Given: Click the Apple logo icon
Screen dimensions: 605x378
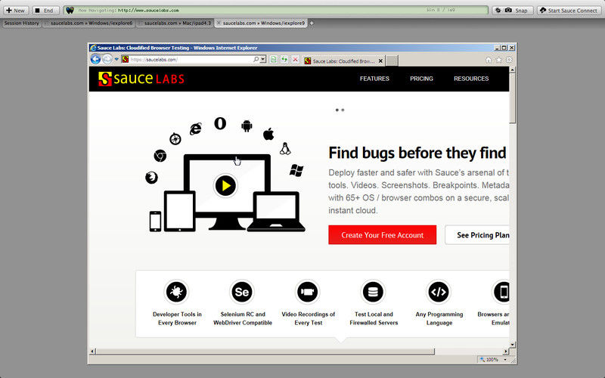Looking at the screenshot, I should 268,134.
